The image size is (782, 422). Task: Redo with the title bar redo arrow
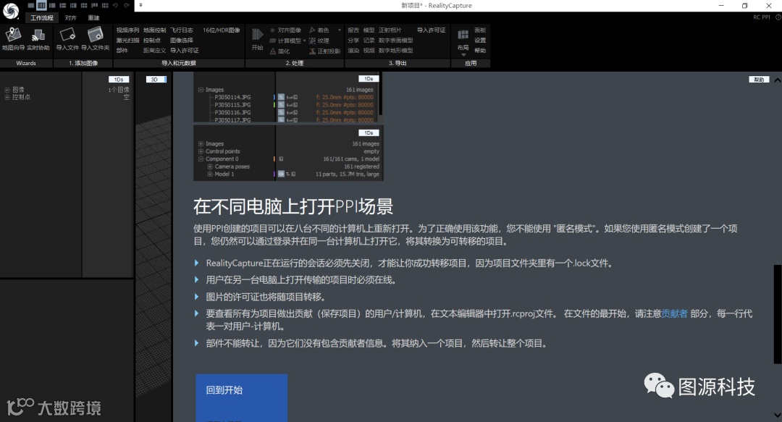pyautogui.click(x=126, y=6)
